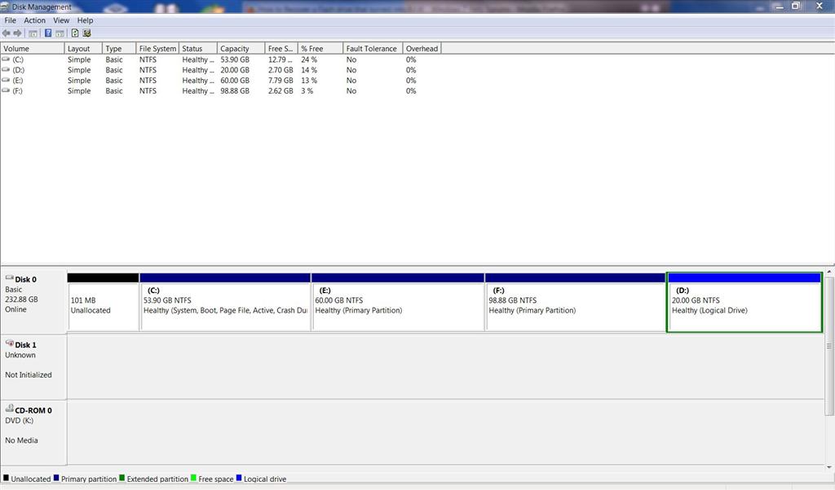Screen dimensions: 835x490
Task: Click the blue Logical drive legend swatch
Action: [x=239, y=478]
